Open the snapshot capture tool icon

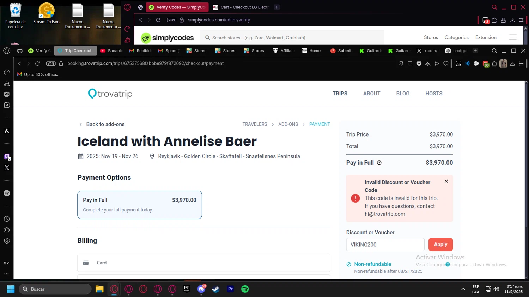coord(410,64)
